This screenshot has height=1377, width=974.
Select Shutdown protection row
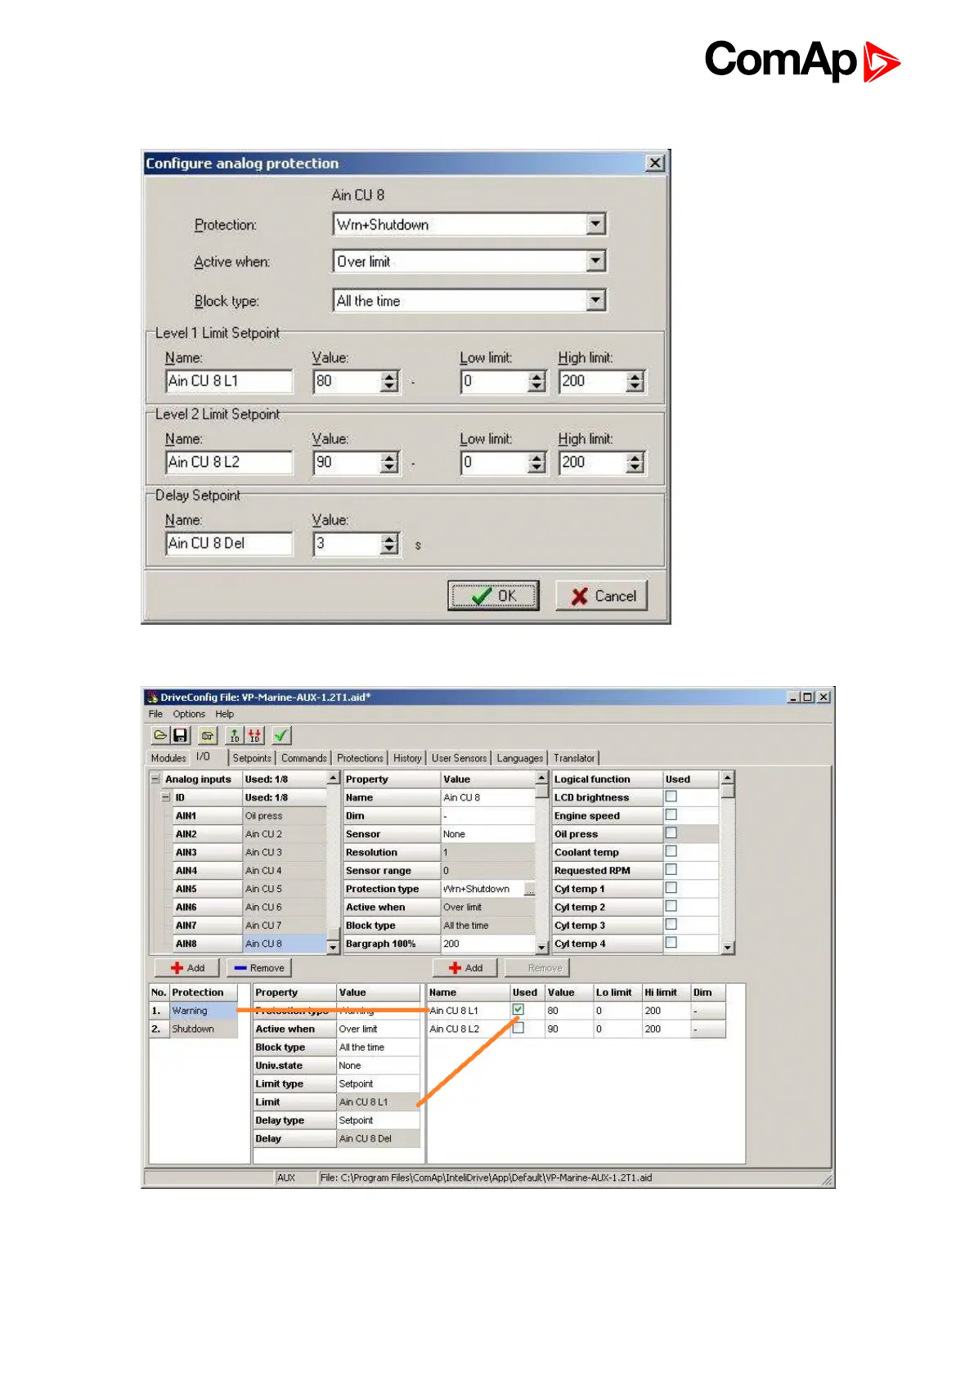[193, 1029]
